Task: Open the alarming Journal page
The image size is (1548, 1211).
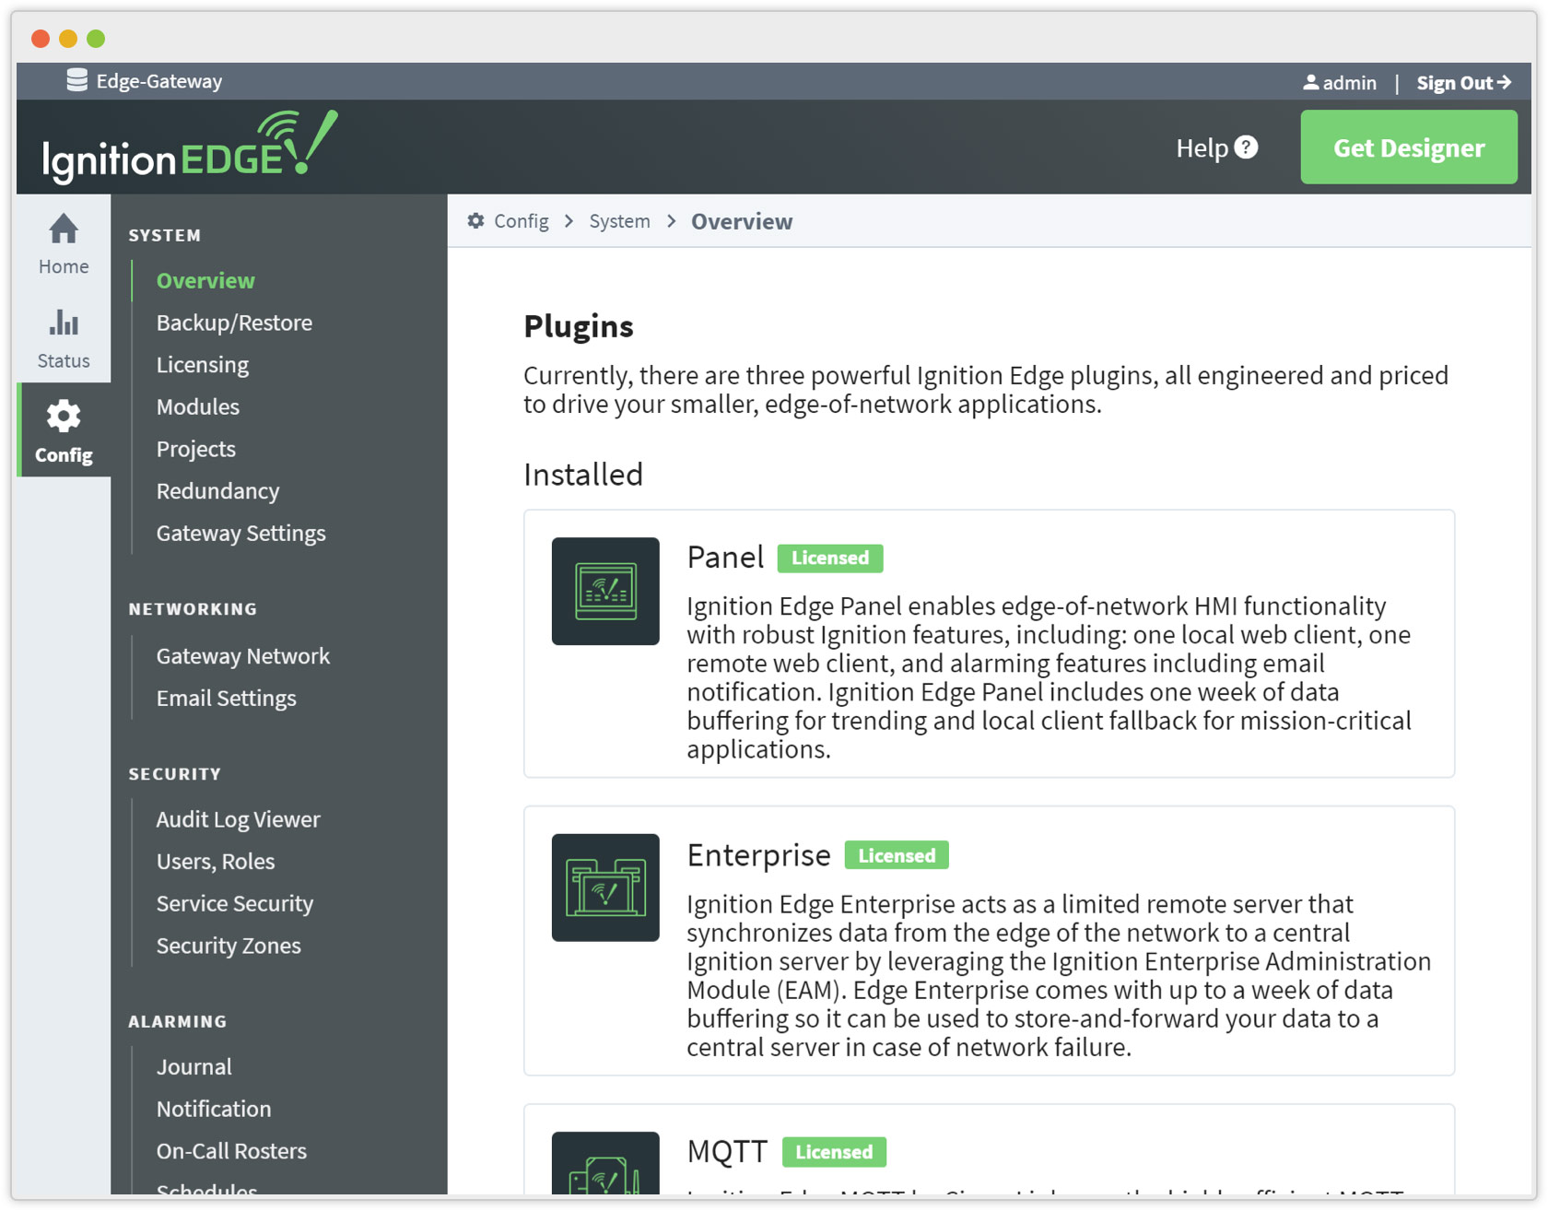Action: pyautogui.click(x=194, y=1066)
